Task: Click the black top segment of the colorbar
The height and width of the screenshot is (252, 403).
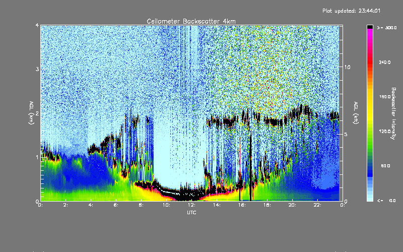Action: (x=370, y=27)
